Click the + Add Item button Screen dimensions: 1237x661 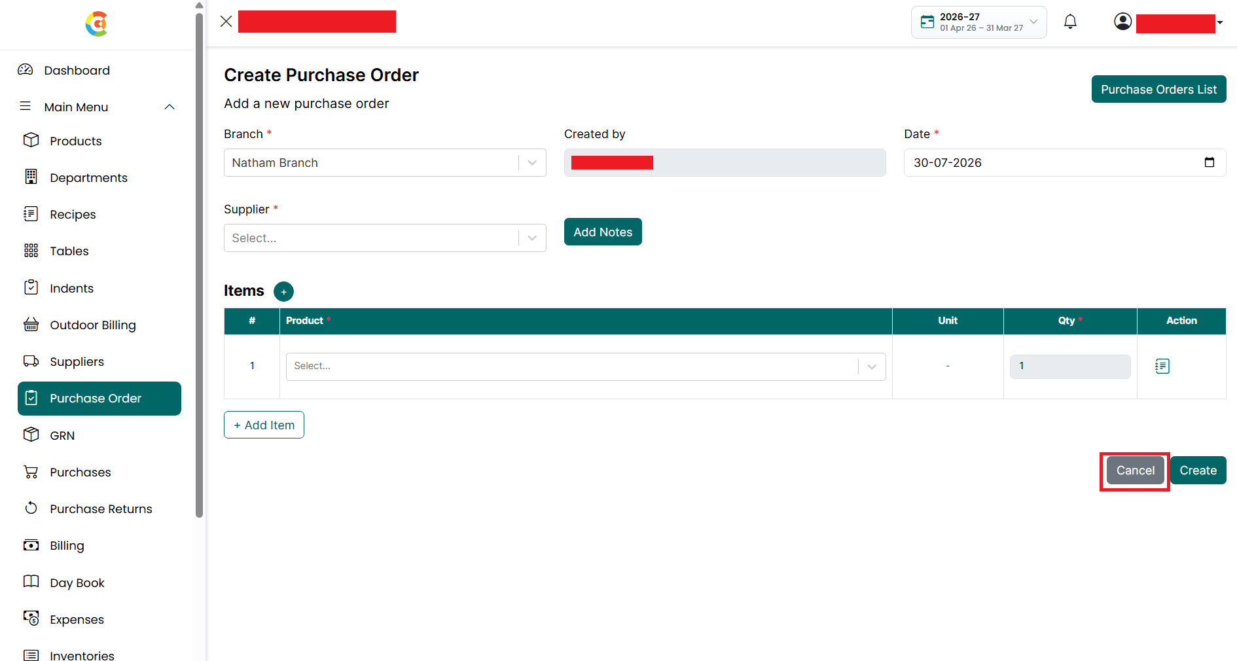click(264, 425)
